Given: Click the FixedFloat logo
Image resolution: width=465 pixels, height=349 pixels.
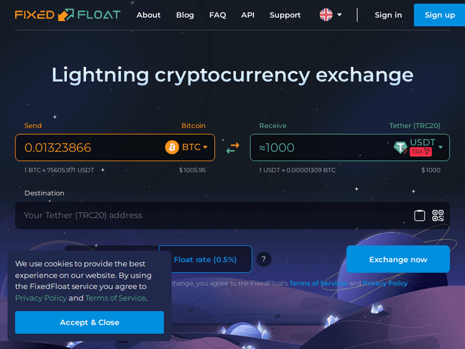Looking at the screenshot, I should [68, 15].
